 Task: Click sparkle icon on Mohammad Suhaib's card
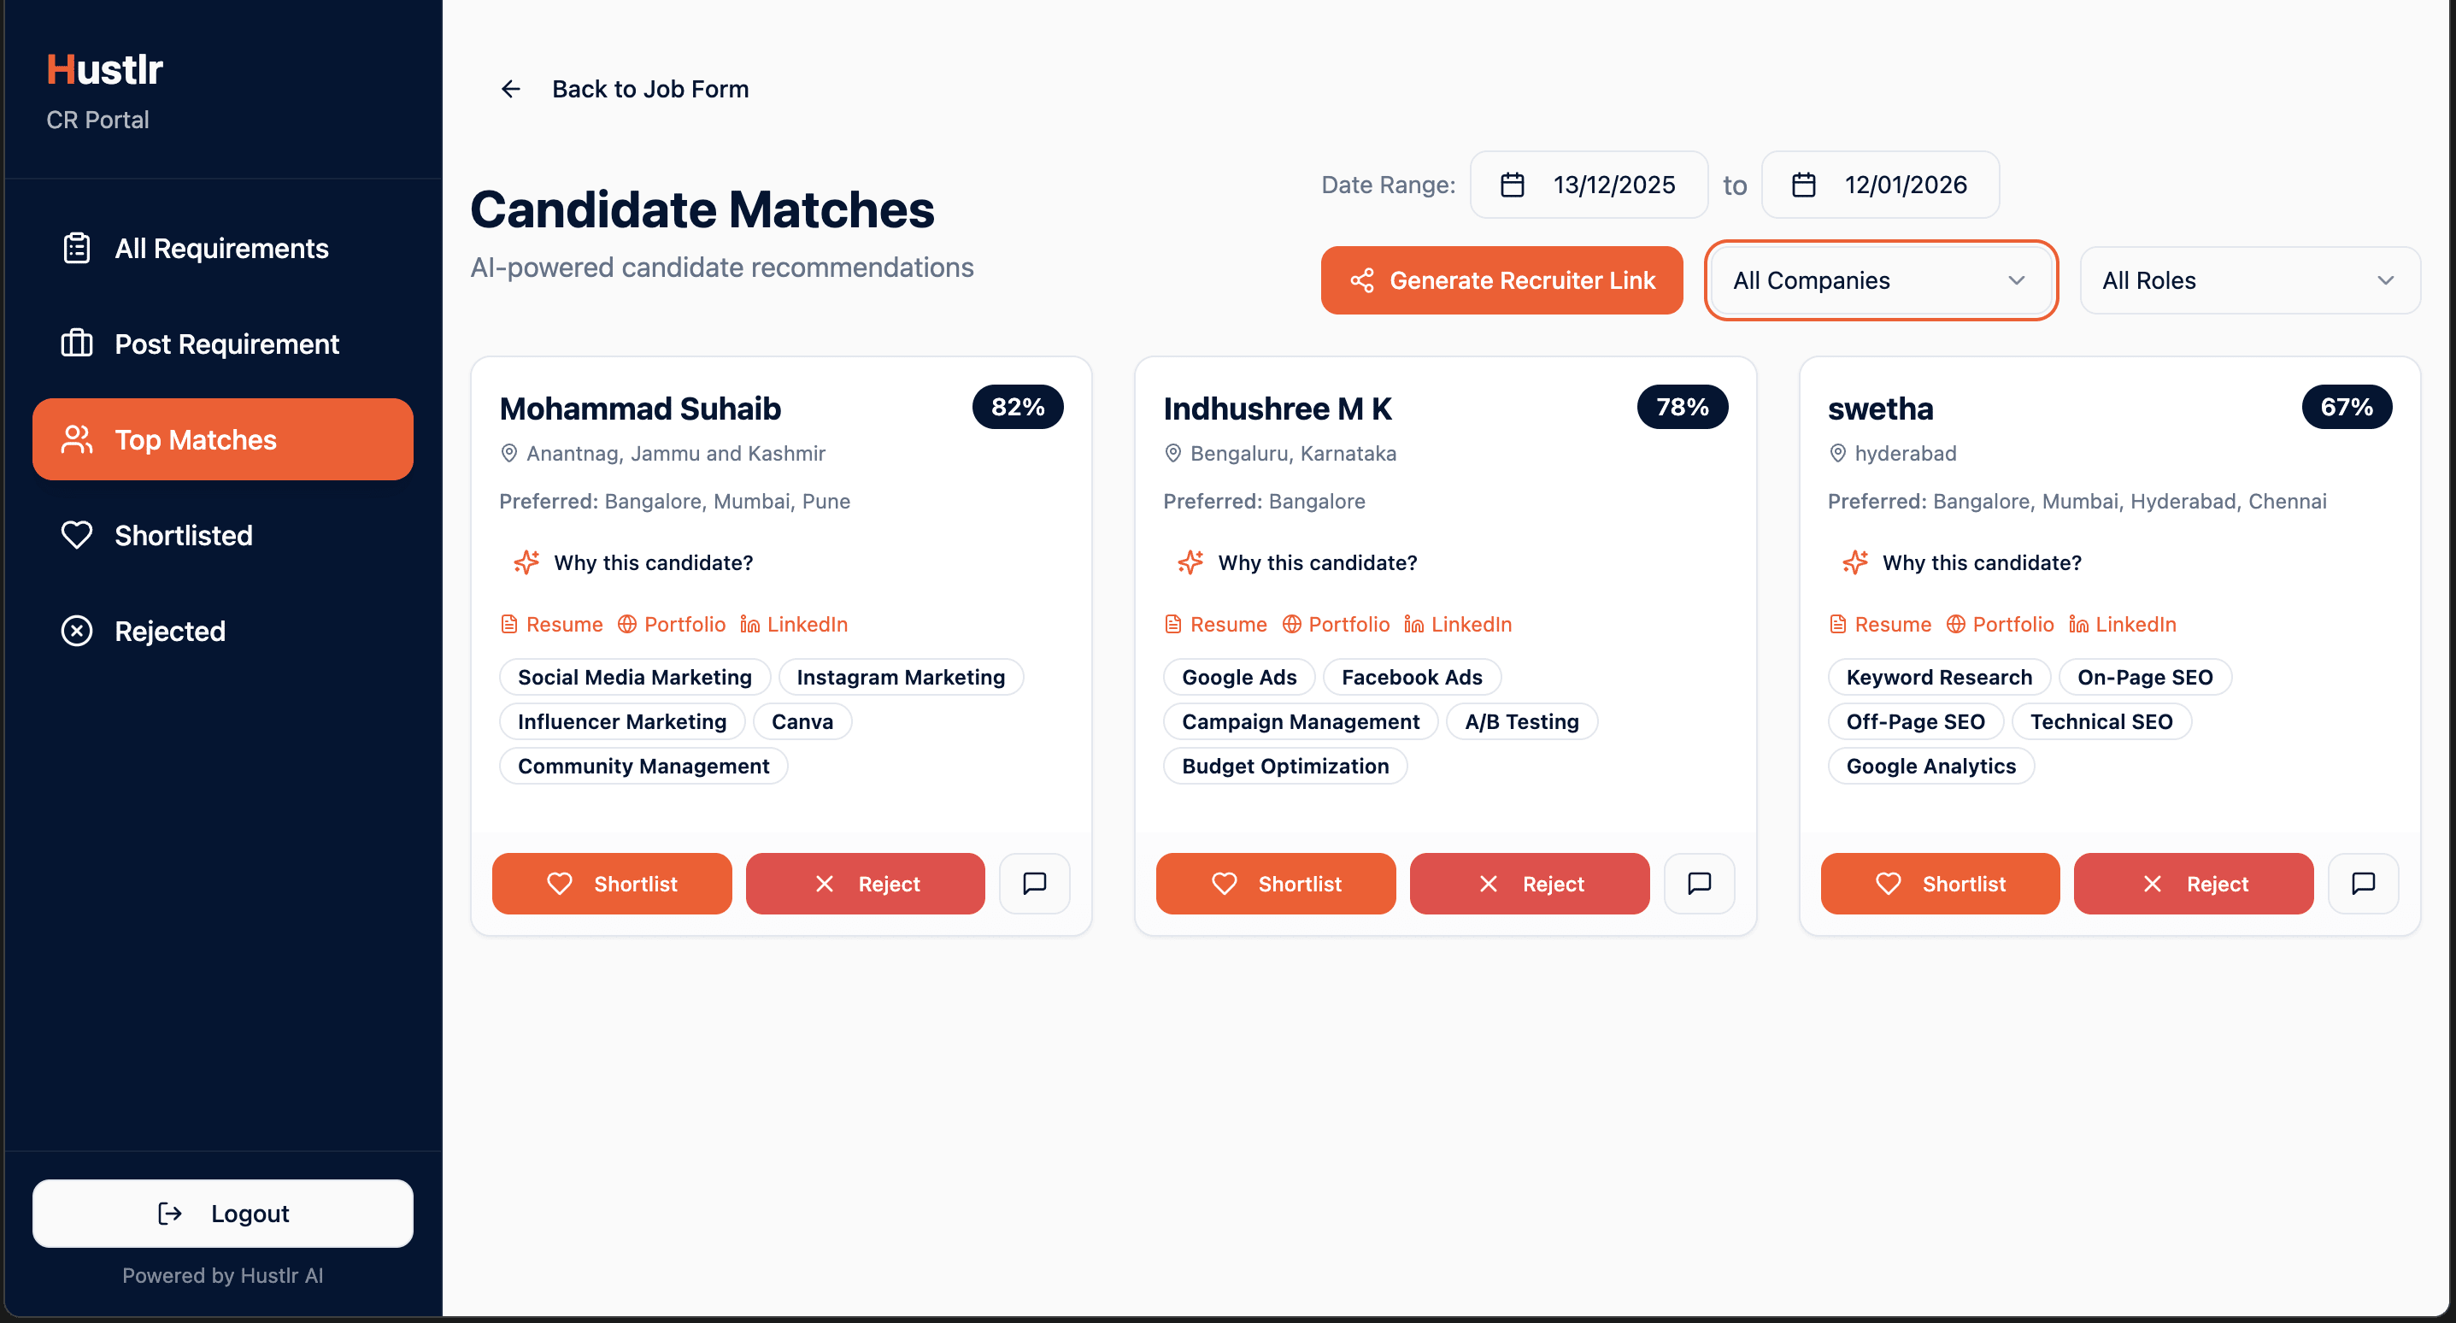tap(526, 562)
